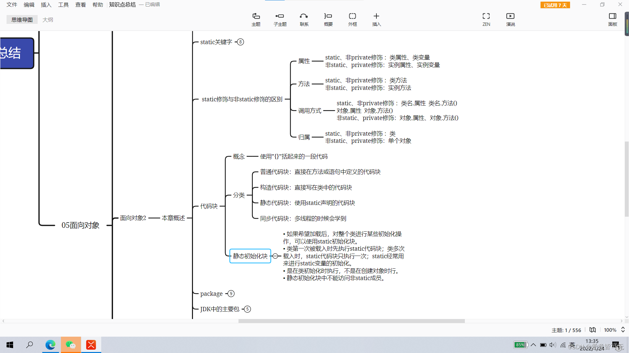
Task: Expand JDK中的主要包 collapsed node 5
Action: 248,309
